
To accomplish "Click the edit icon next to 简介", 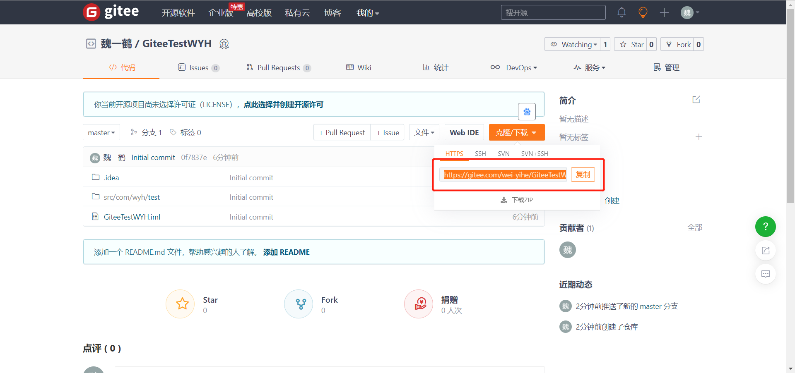I will [696, 100].
